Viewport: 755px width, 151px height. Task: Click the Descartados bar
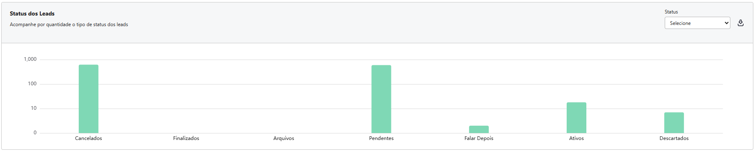[674, 122]
